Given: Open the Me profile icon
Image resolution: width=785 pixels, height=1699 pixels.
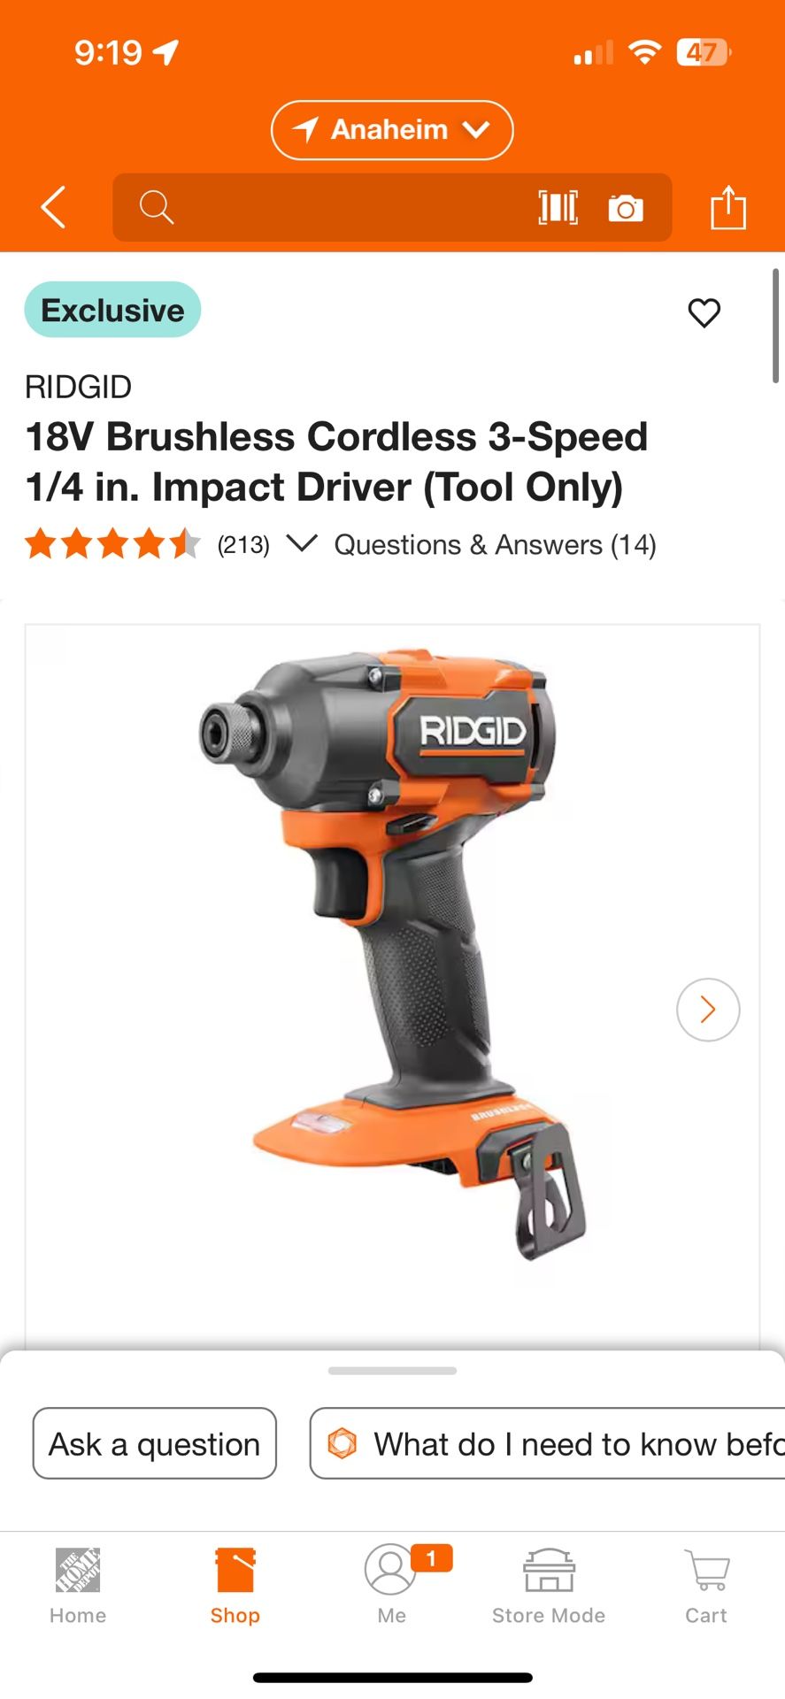Looking at the screenshot, I should click(x=391, y=1586).
